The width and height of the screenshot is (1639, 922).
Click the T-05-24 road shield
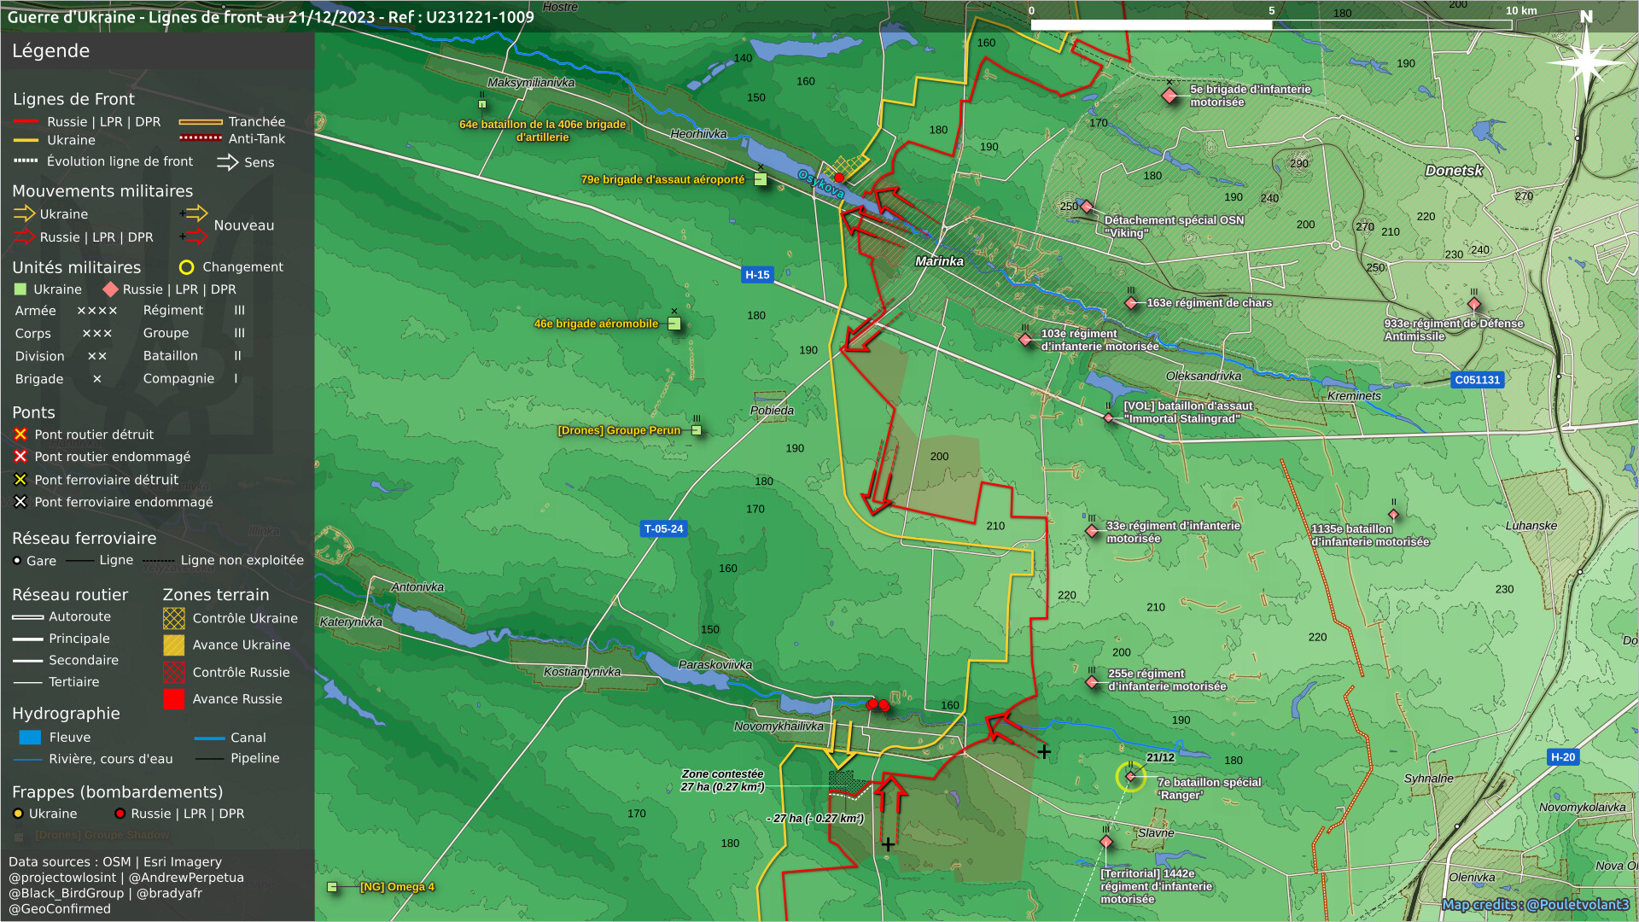(x=663, y=529)
